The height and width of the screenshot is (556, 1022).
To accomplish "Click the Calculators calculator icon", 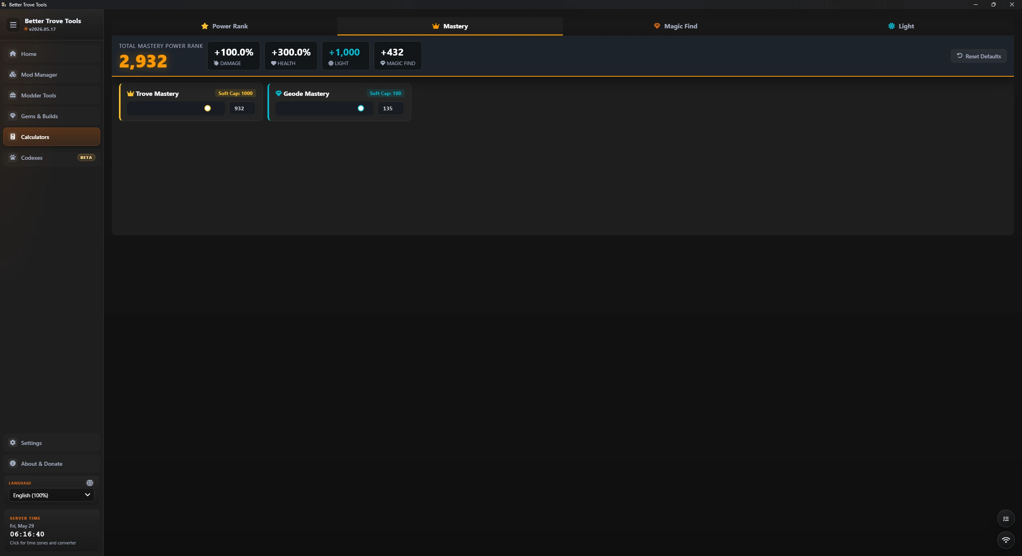I will [13, 137].
